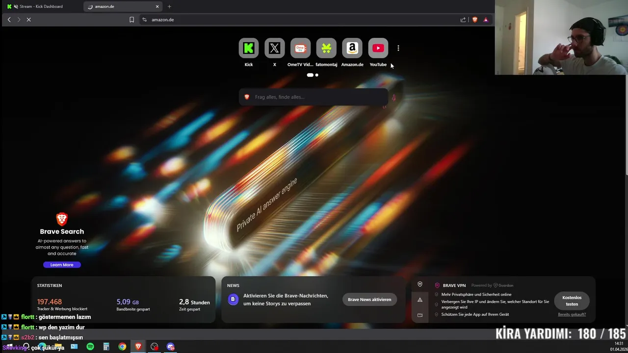This screenshot has height=353, width=628.
Task: Select the Brave Talk camera tab in widget sidebar
Action: coord(420,315)
